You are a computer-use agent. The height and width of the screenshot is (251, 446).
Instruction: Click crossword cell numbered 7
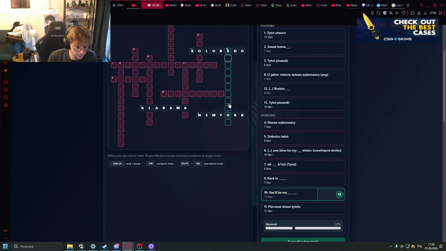185,65
